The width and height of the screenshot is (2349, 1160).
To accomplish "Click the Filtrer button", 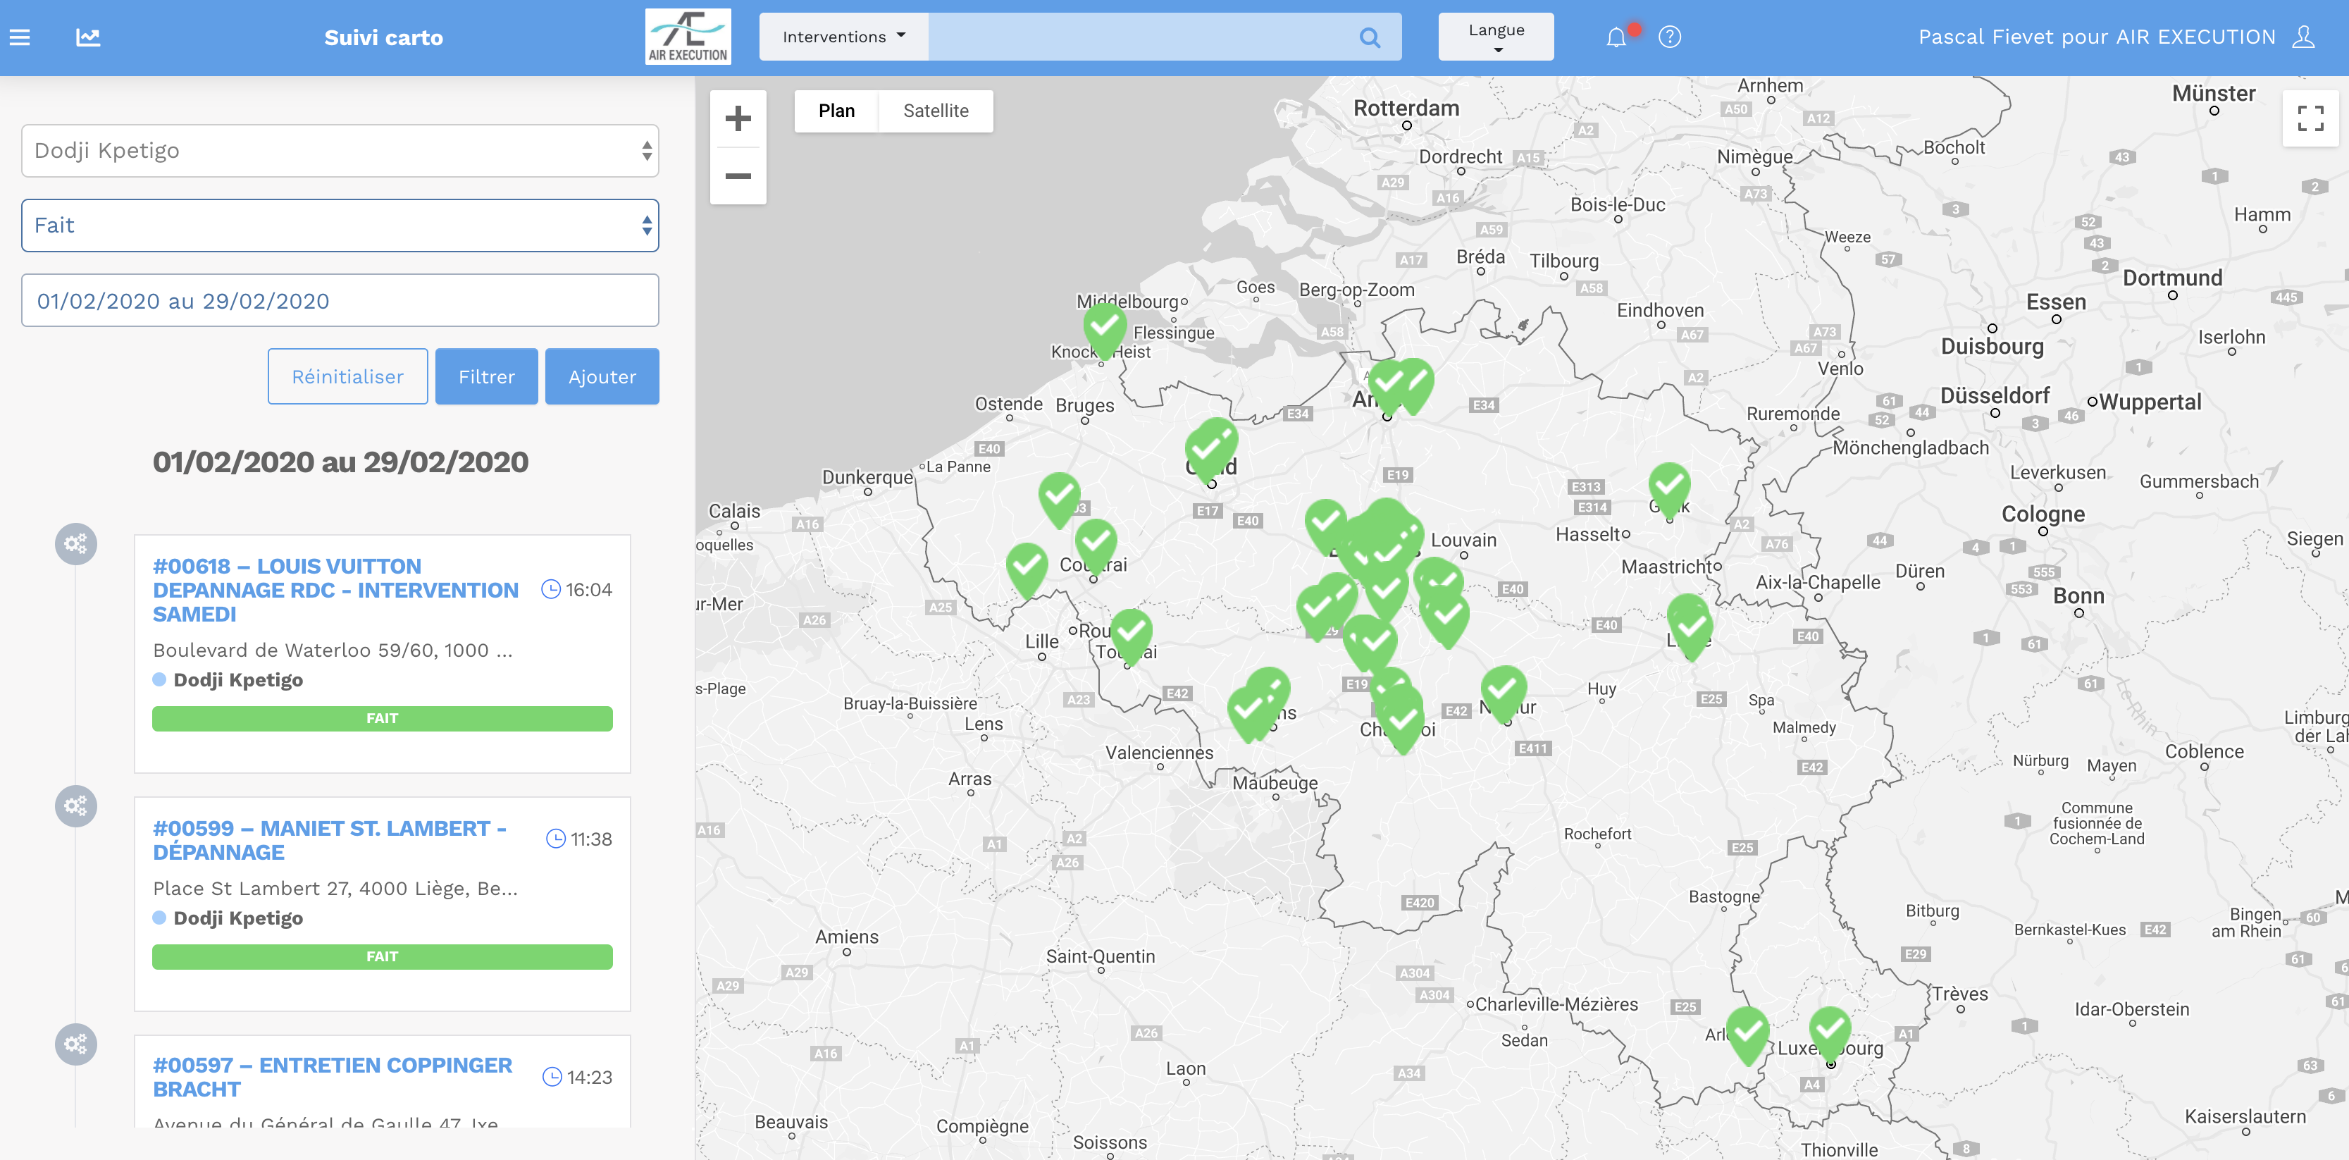I will click(x=486, y=376).
